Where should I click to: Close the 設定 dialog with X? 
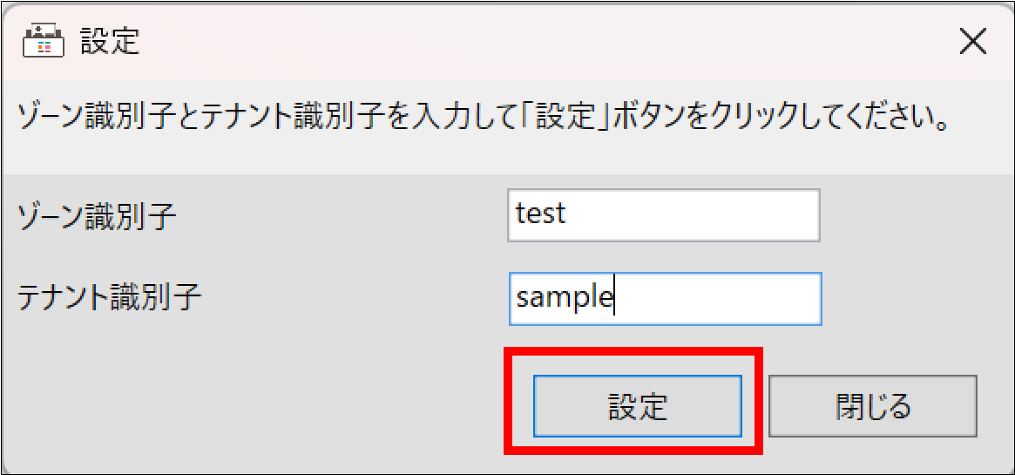973,44
